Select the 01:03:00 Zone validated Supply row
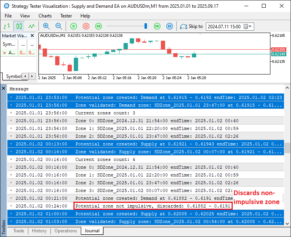291x237 pixels. coord(146,221)
